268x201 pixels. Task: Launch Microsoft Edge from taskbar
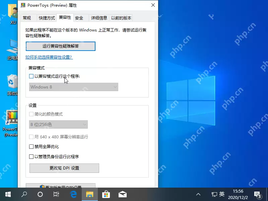tap(73, 194)
